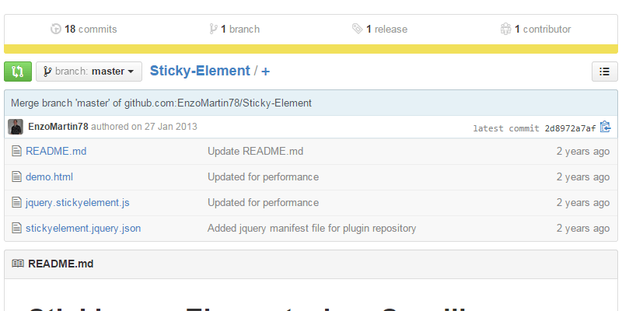Click the latest commit hash 2d8972a7af

[x=570, y=128]
